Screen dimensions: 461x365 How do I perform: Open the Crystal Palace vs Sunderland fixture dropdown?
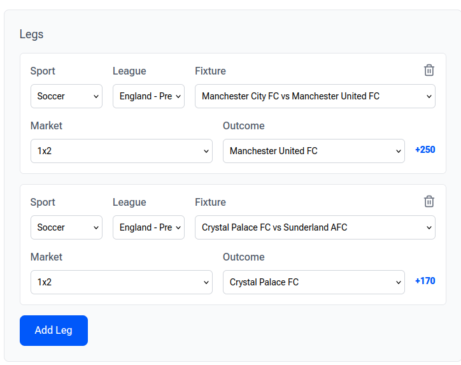(x=315, y=227)
